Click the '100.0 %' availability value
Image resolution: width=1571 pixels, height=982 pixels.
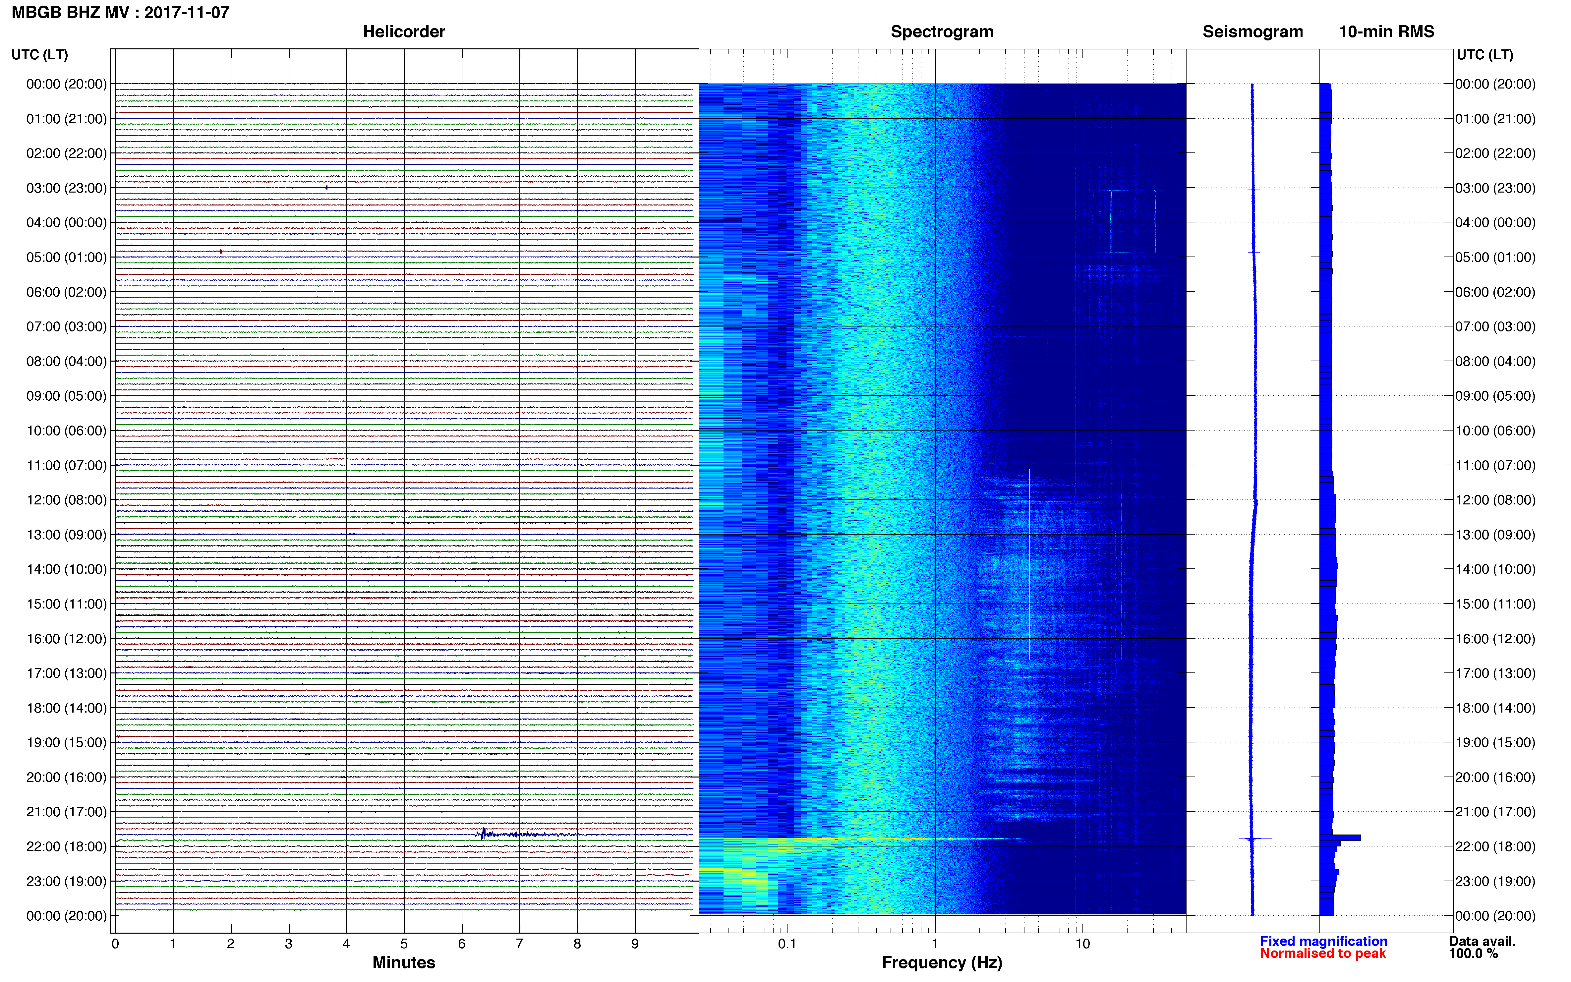pyautogui.click(x=1473, y=953)
